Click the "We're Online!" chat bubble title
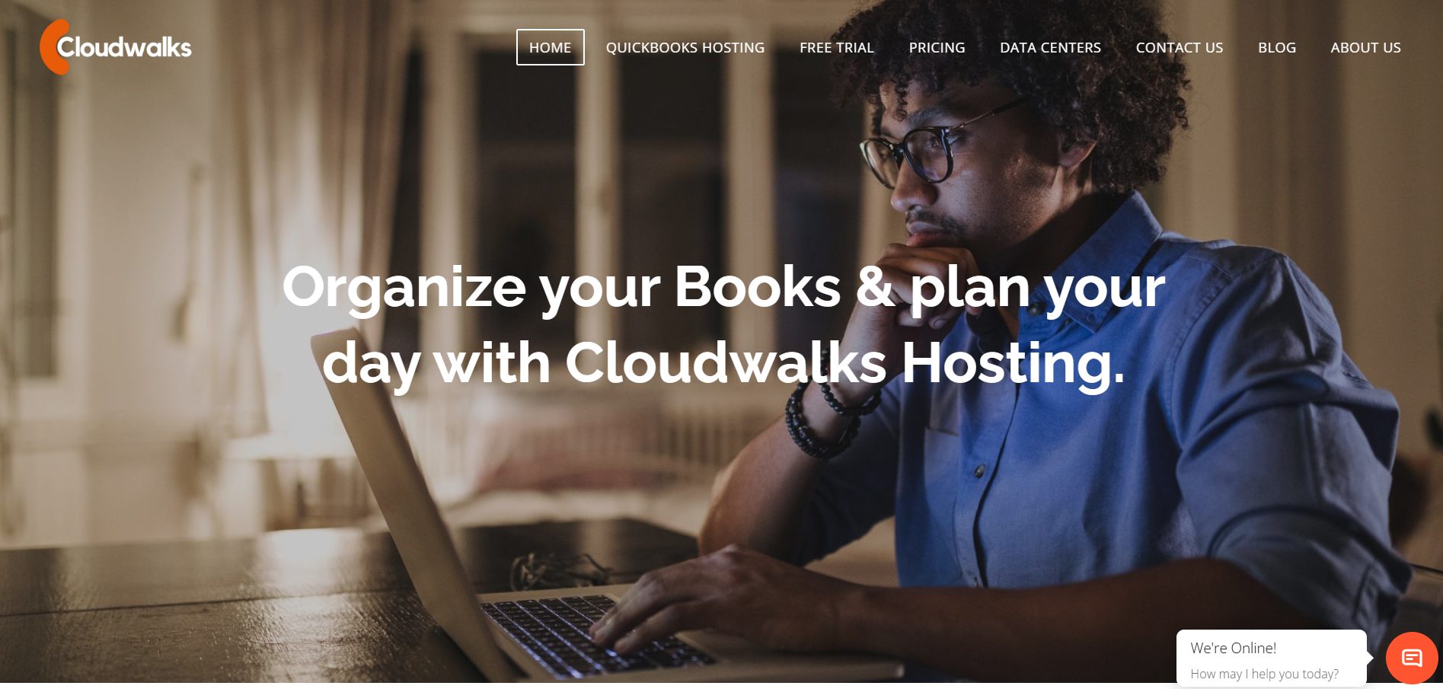Image resolution: width=1443 pixels, height=689 pixels. click(x=1233, y=648)
